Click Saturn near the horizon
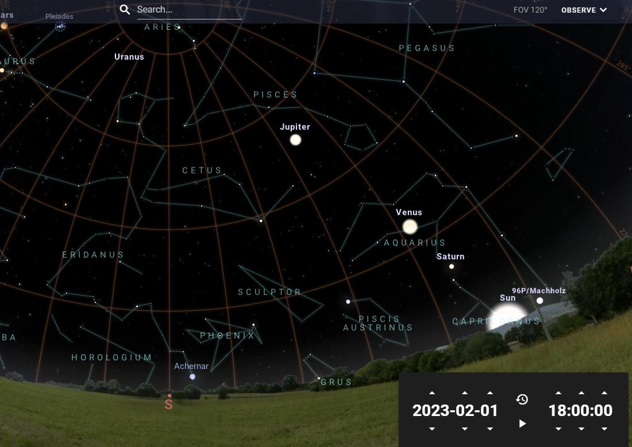This screenshot has height=447, width=632. coord(451,266)
